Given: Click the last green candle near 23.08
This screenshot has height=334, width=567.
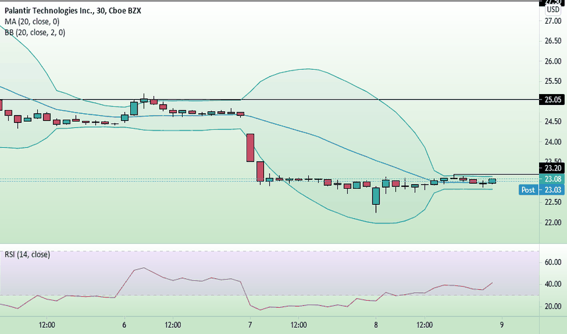Looking at the screenshot, I should (492, 181).
